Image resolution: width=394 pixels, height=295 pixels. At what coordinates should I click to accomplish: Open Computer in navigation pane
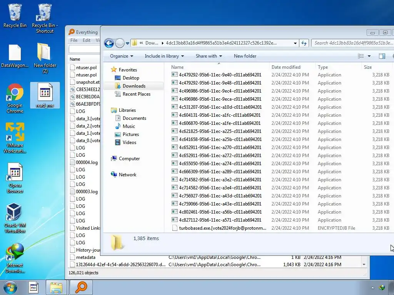point(129,159)
